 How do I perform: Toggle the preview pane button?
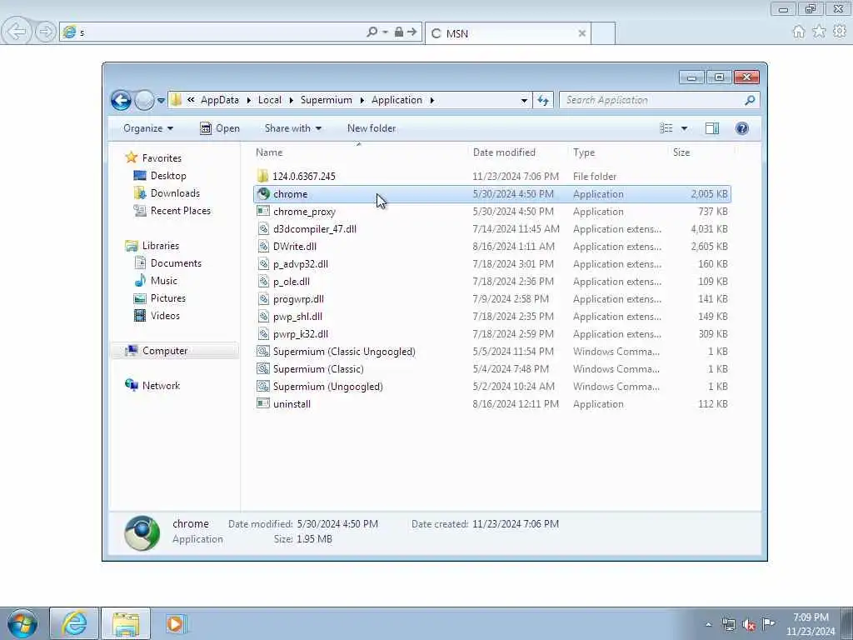pos(712,128)
